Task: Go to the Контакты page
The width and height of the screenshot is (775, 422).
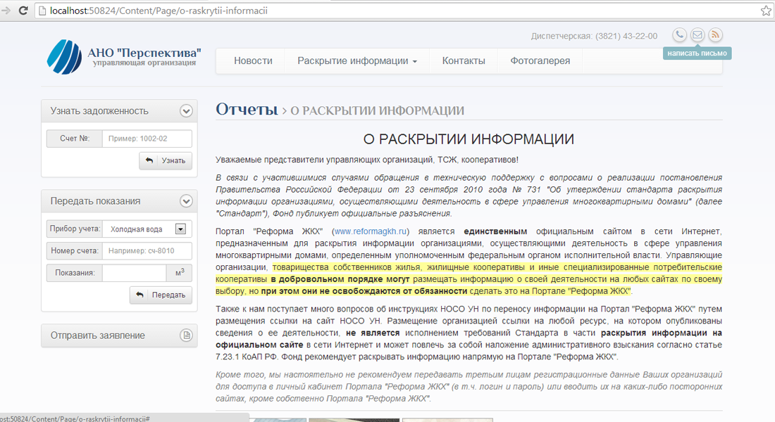Action: 464,61
